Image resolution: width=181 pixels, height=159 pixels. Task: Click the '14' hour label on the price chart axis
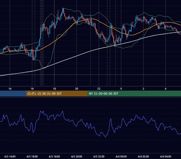(x=10, y=89)
